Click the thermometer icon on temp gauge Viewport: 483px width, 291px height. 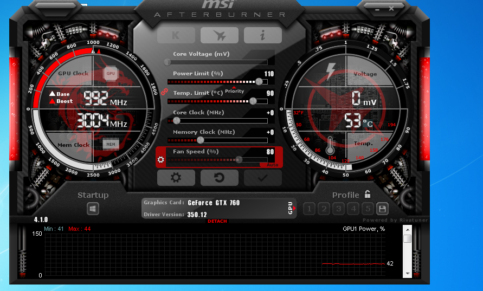point(330,145)
